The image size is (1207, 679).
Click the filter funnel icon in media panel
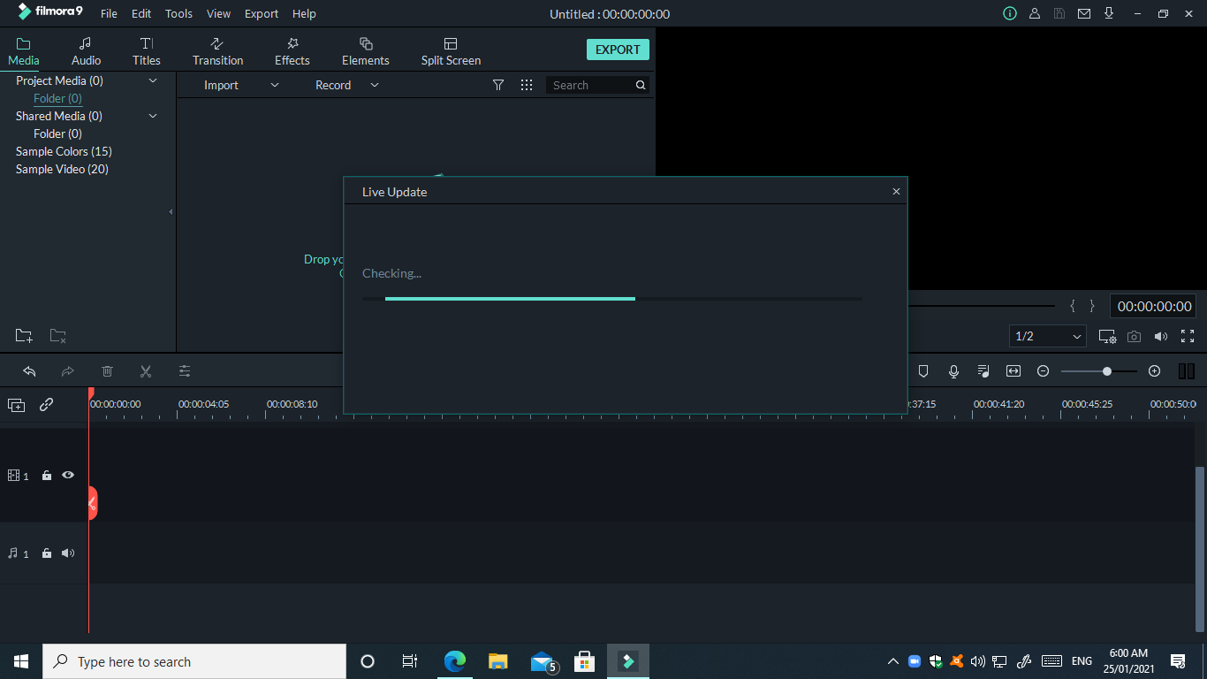click(498, 85)
